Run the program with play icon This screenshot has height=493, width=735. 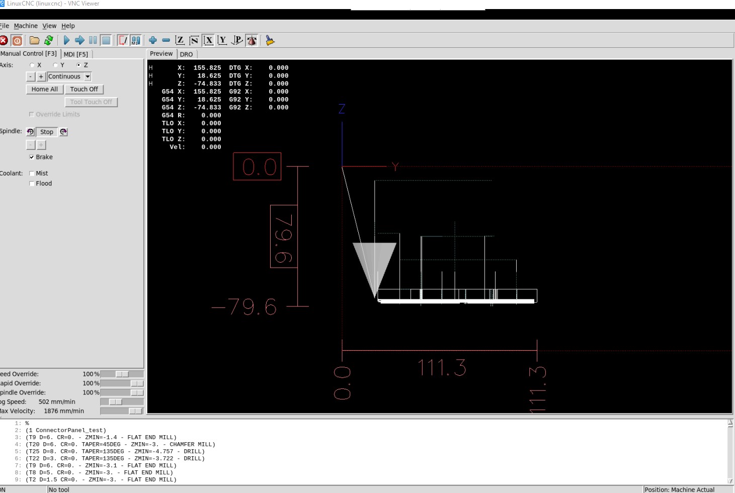(x=66, y=40)
